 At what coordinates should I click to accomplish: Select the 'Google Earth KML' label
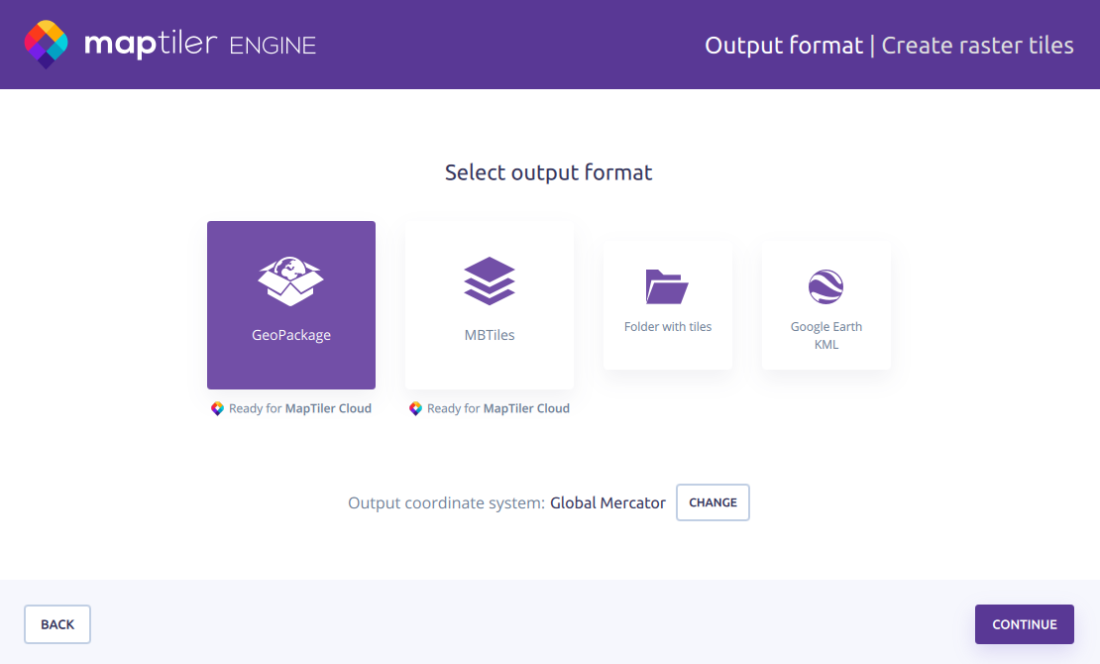click(826, 335)
